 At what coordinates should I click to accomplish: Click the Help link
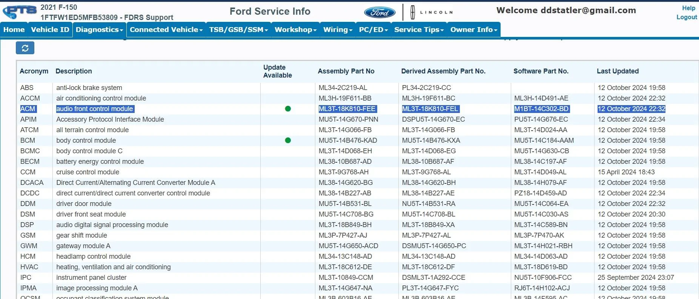point(688,8)
